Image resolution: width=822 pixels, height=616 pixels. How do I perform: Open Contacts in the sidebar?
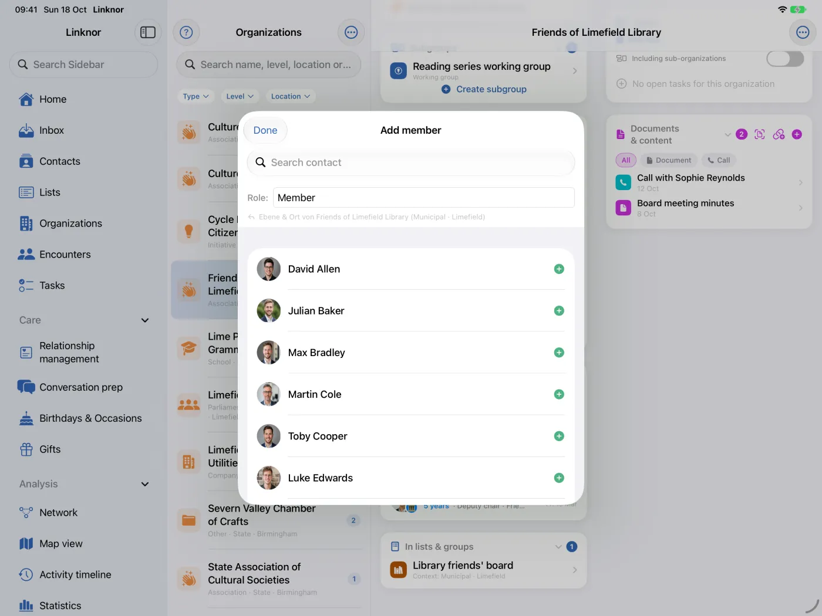(83, 161)
